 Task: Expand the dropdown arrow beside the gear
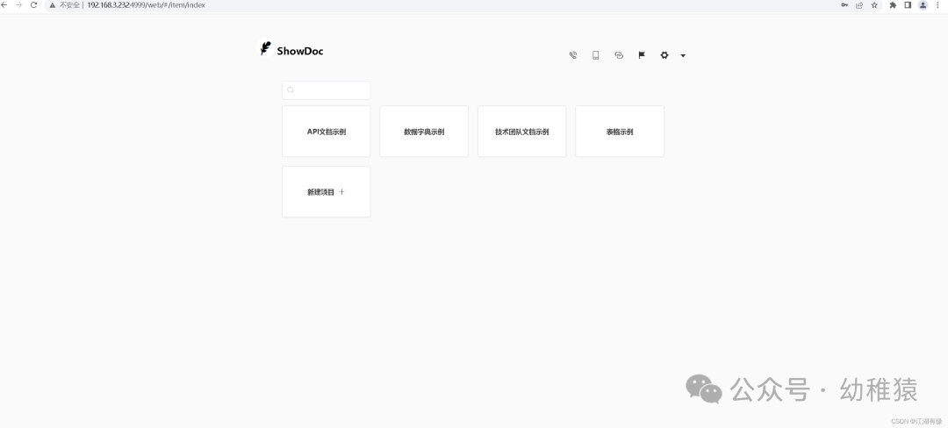[683, 56]
